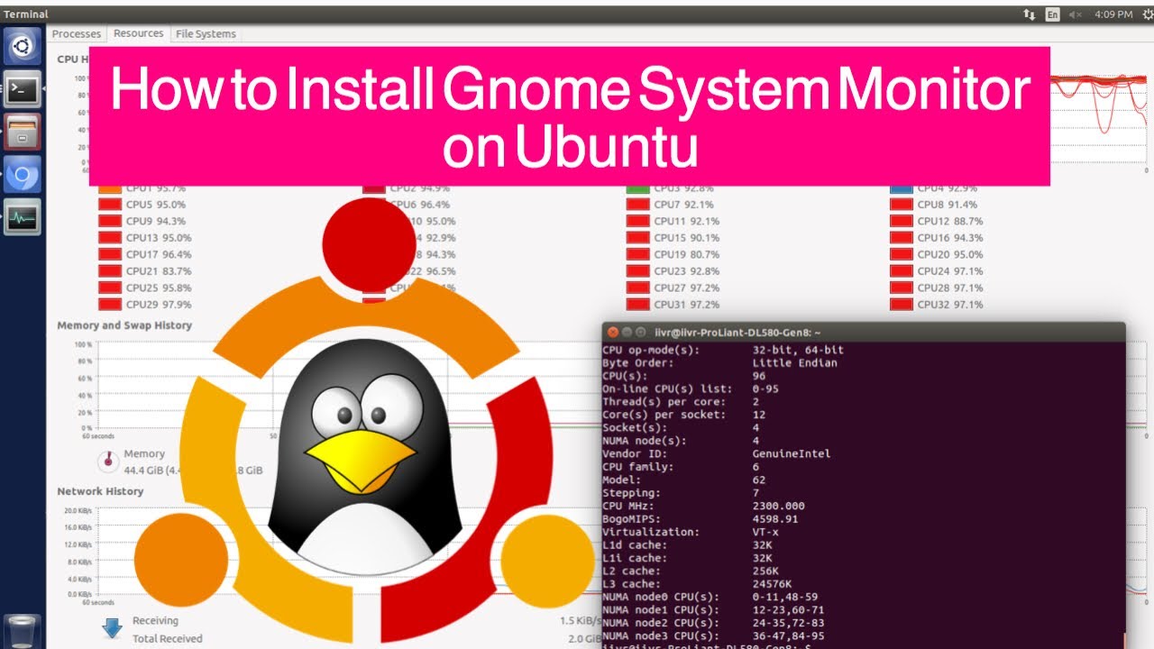Image resolution: width=1154 pixels, height=649 pixels.
Task: Click terminal line 'CPU(s): 96'
Action: click(x=684, y=376)
